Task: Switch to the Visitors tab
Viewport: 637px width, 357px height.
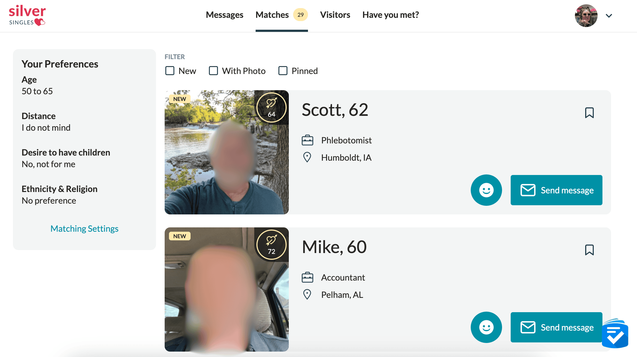Action: coord(335,14)
